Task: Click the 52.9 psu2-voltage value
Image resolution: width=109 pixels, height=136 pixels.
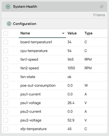Action: [x=71, y=120]
